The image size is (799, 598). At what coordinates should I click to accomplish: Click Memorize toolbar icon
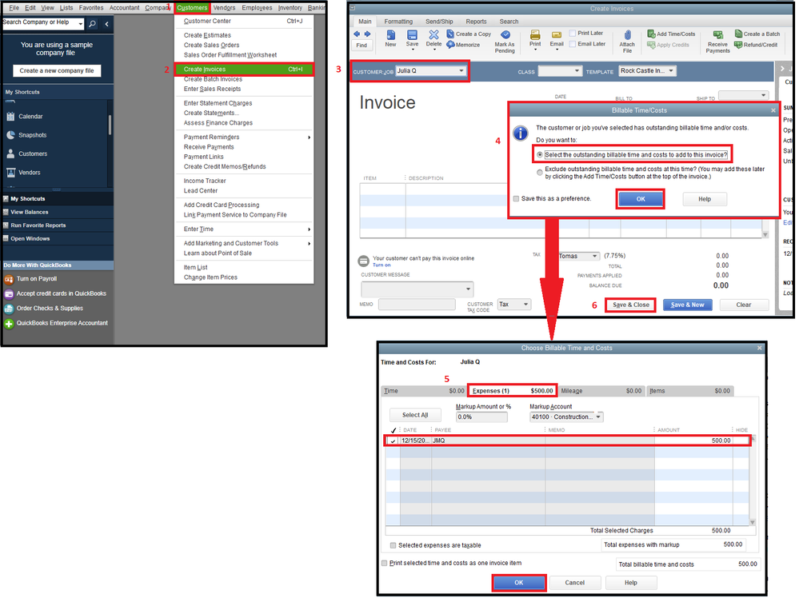point(450,45)
